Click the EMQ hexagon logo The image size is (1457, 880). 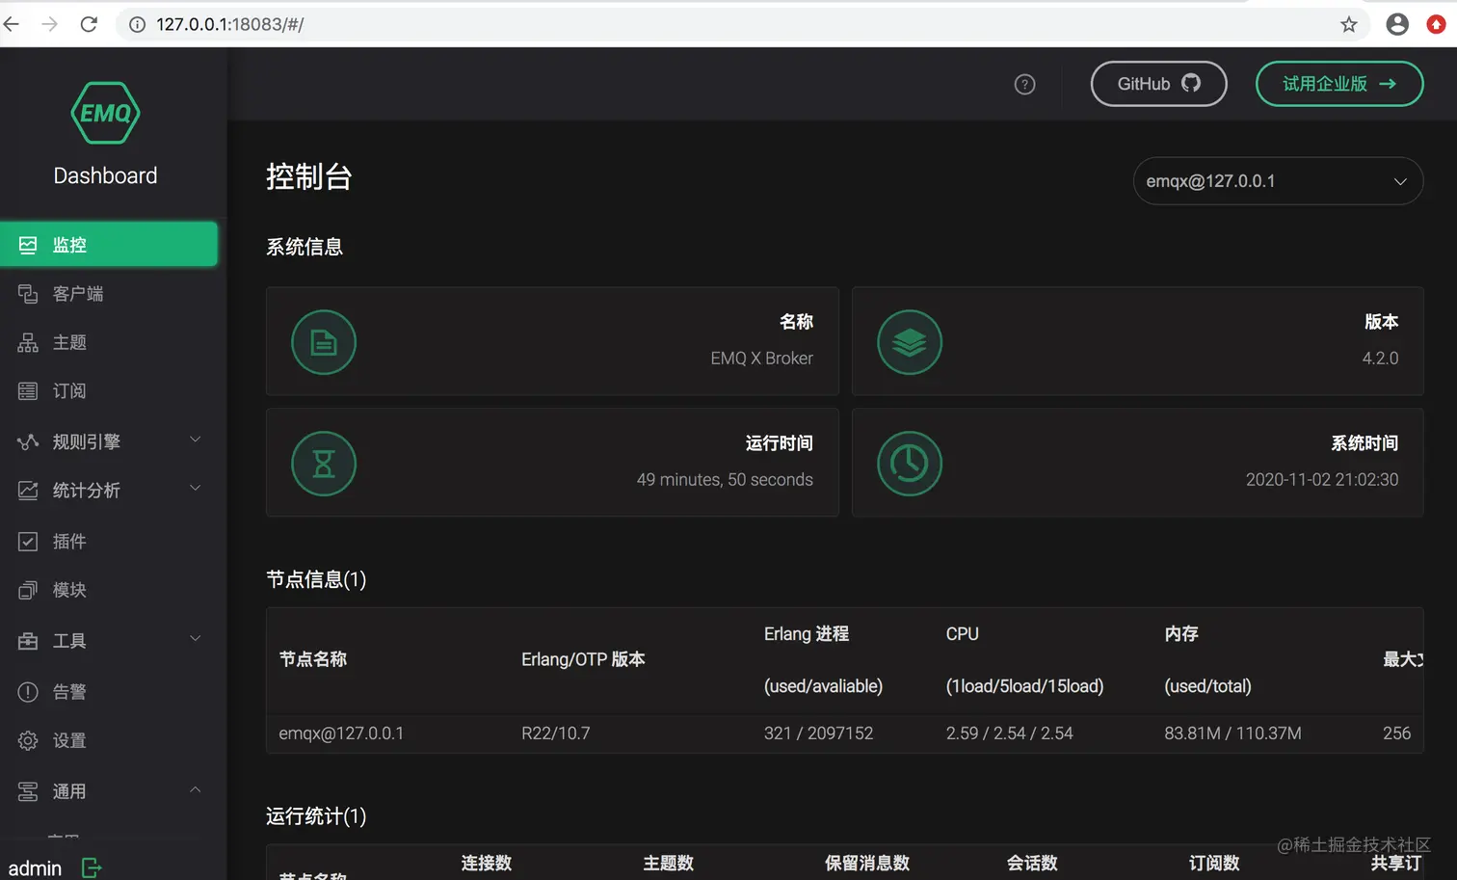coord(105,113)
